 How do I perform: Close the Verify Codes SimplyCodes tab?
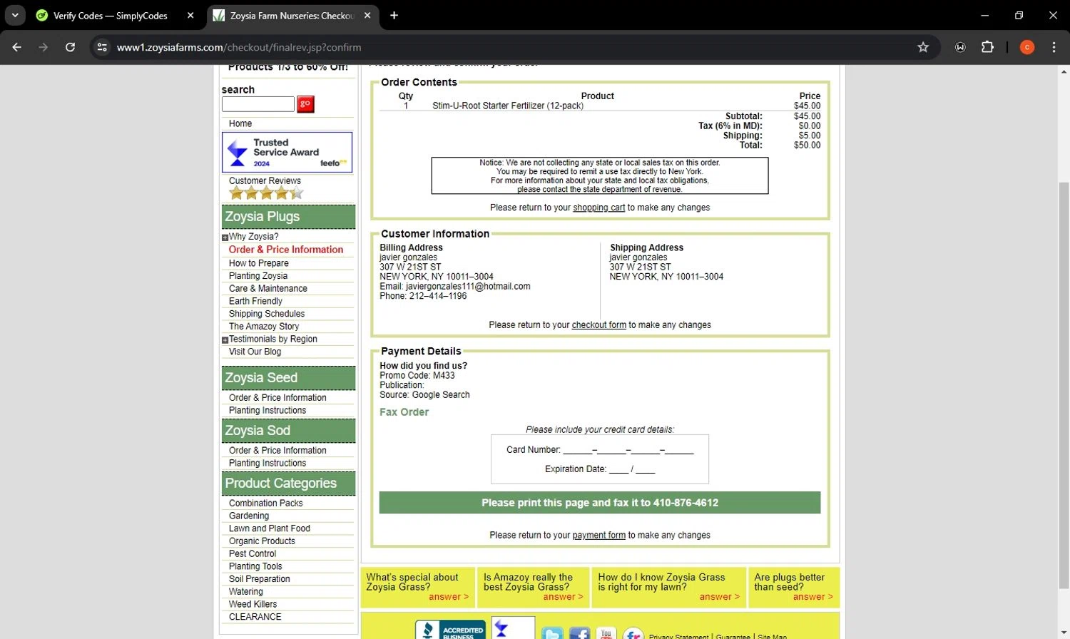[190, 15]
